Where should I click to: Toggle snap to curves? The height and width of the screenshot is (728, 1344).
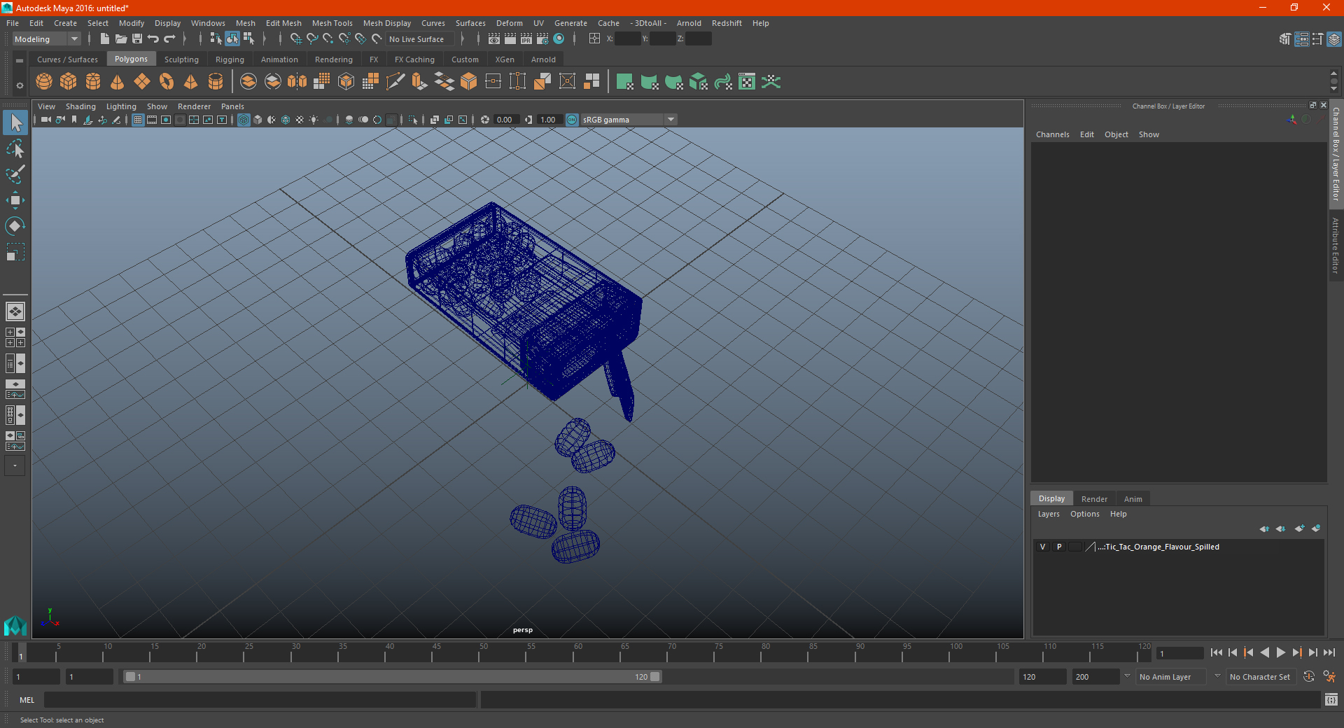pos(312,39)
